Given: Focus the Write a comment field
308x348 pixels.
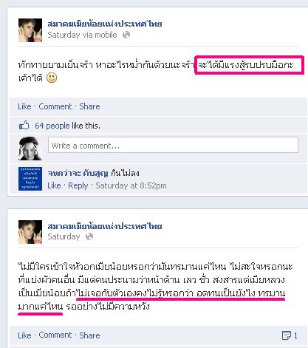Looking at the screenshot, I should 173,145.
